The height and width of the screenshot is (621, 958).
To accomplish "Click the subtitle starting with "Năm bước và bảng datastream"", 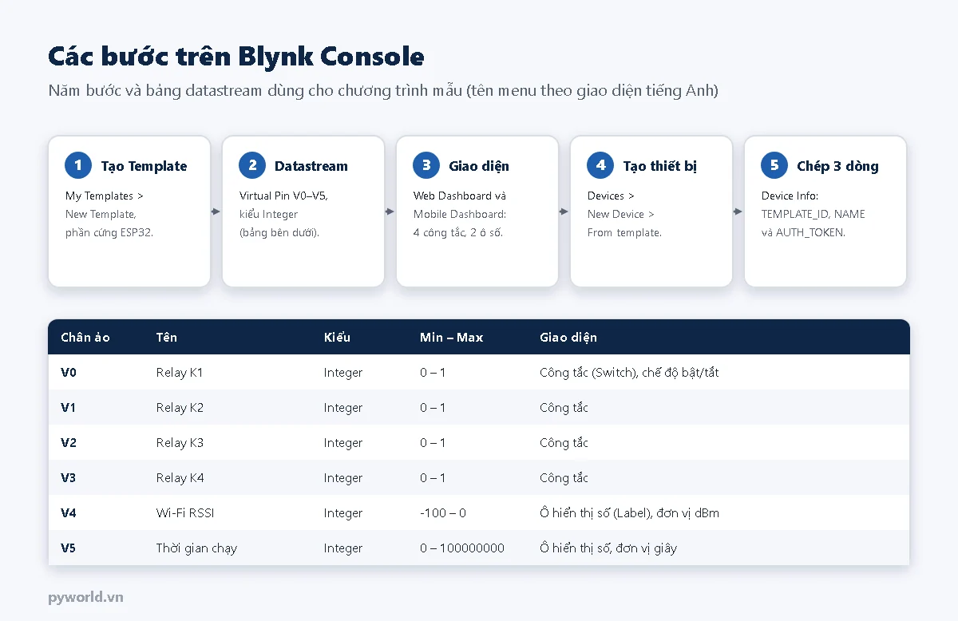I will pos(383,90).
